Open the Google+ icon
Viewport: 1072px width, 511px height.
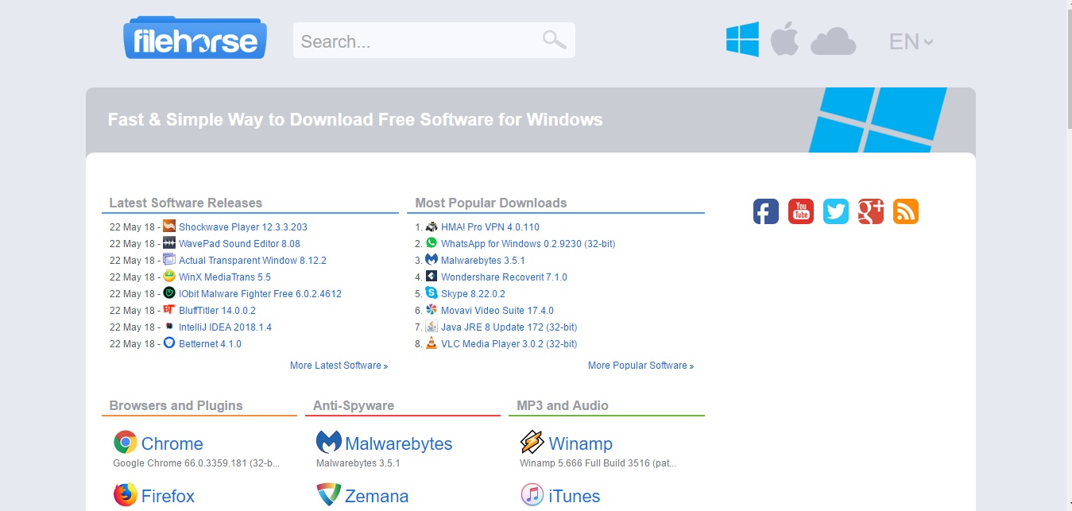click(x=870, y=211)
